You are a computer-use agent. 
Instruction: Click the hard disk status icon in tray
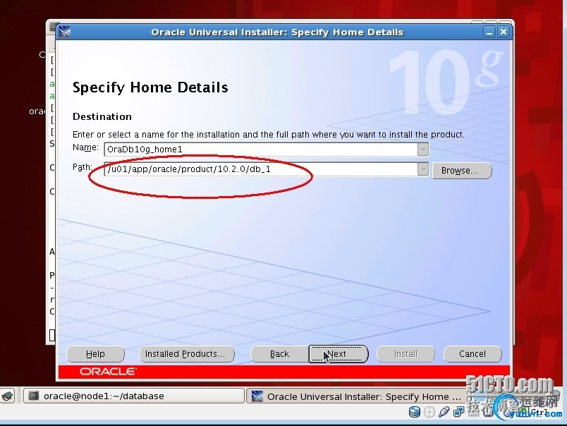tap(415, 412)
